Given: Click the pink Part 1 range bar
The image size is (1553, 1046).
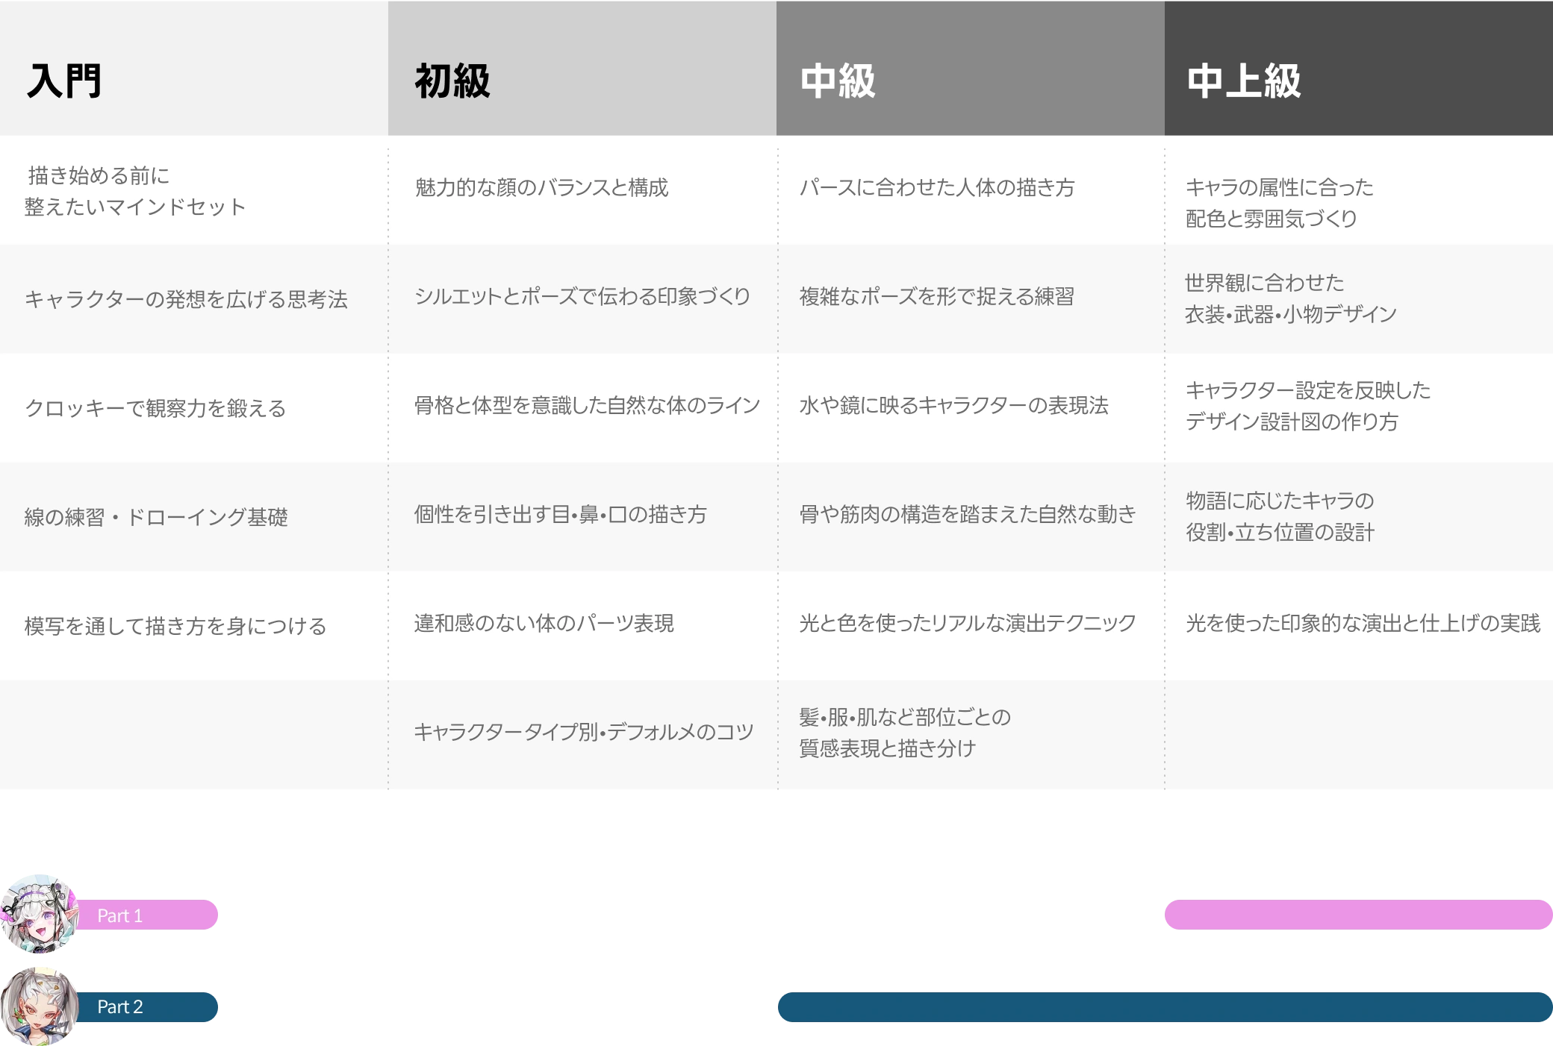Looking at the screenshot, I should pyautogui.click(x=1359, y=915).
